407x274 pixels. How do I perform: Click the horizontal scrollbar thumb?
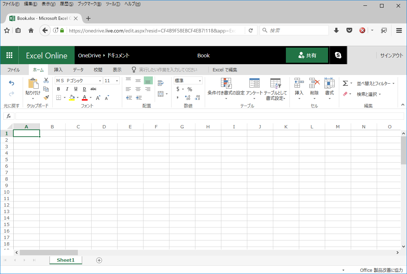click(x=49, y=252)
